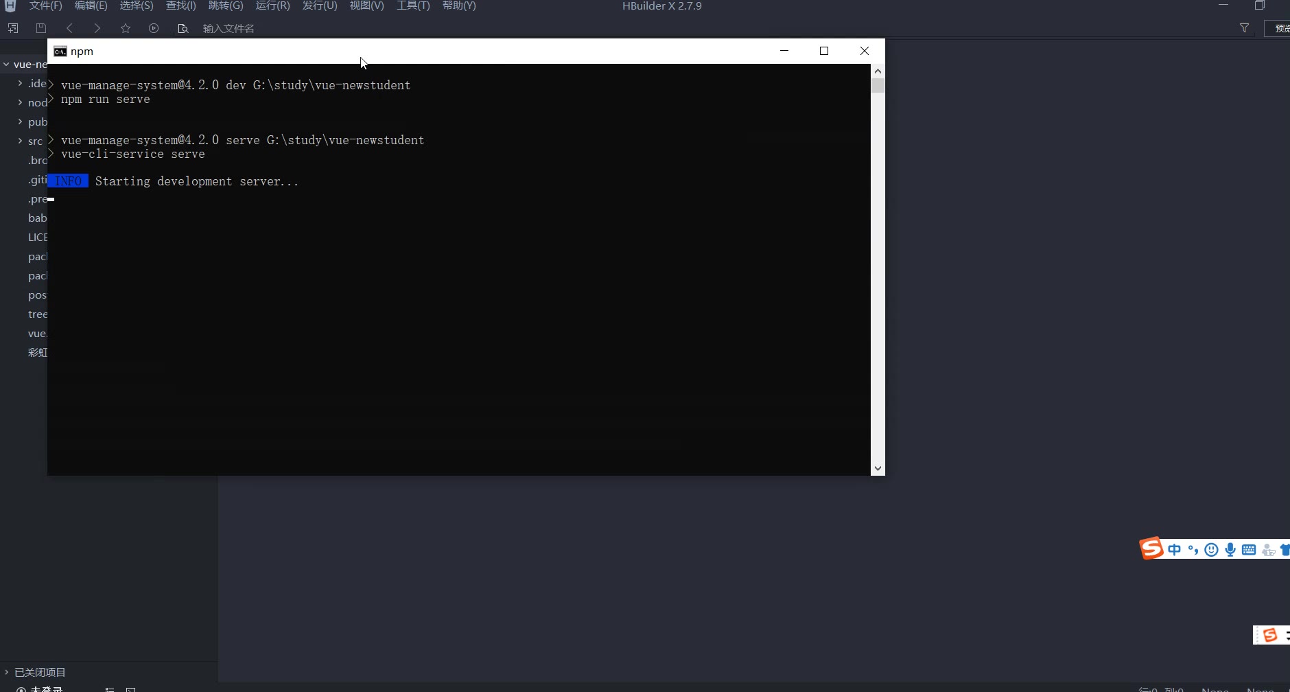Toggle Chinese/English mode in Sogou bar
The image size is (1290, 692).
point(1174,549)
